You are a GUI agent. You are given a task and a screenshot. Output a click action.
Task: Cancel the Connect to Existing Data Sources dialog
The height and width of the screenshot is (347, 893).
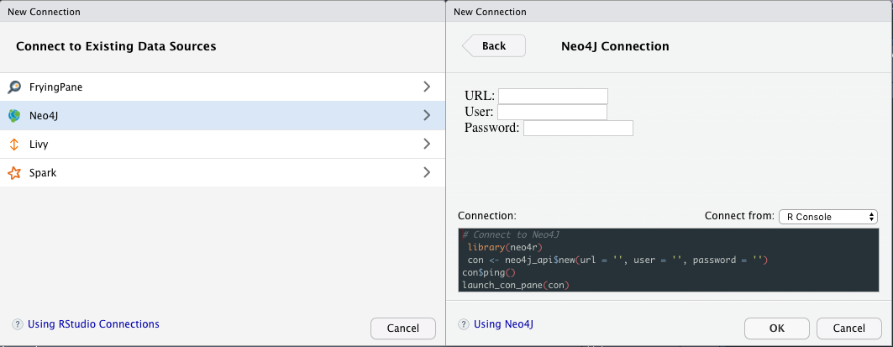coord(402,328)
